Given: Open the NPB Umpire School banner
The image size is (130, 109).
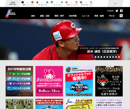Looking at the screenshot, I should click(109, 81).
